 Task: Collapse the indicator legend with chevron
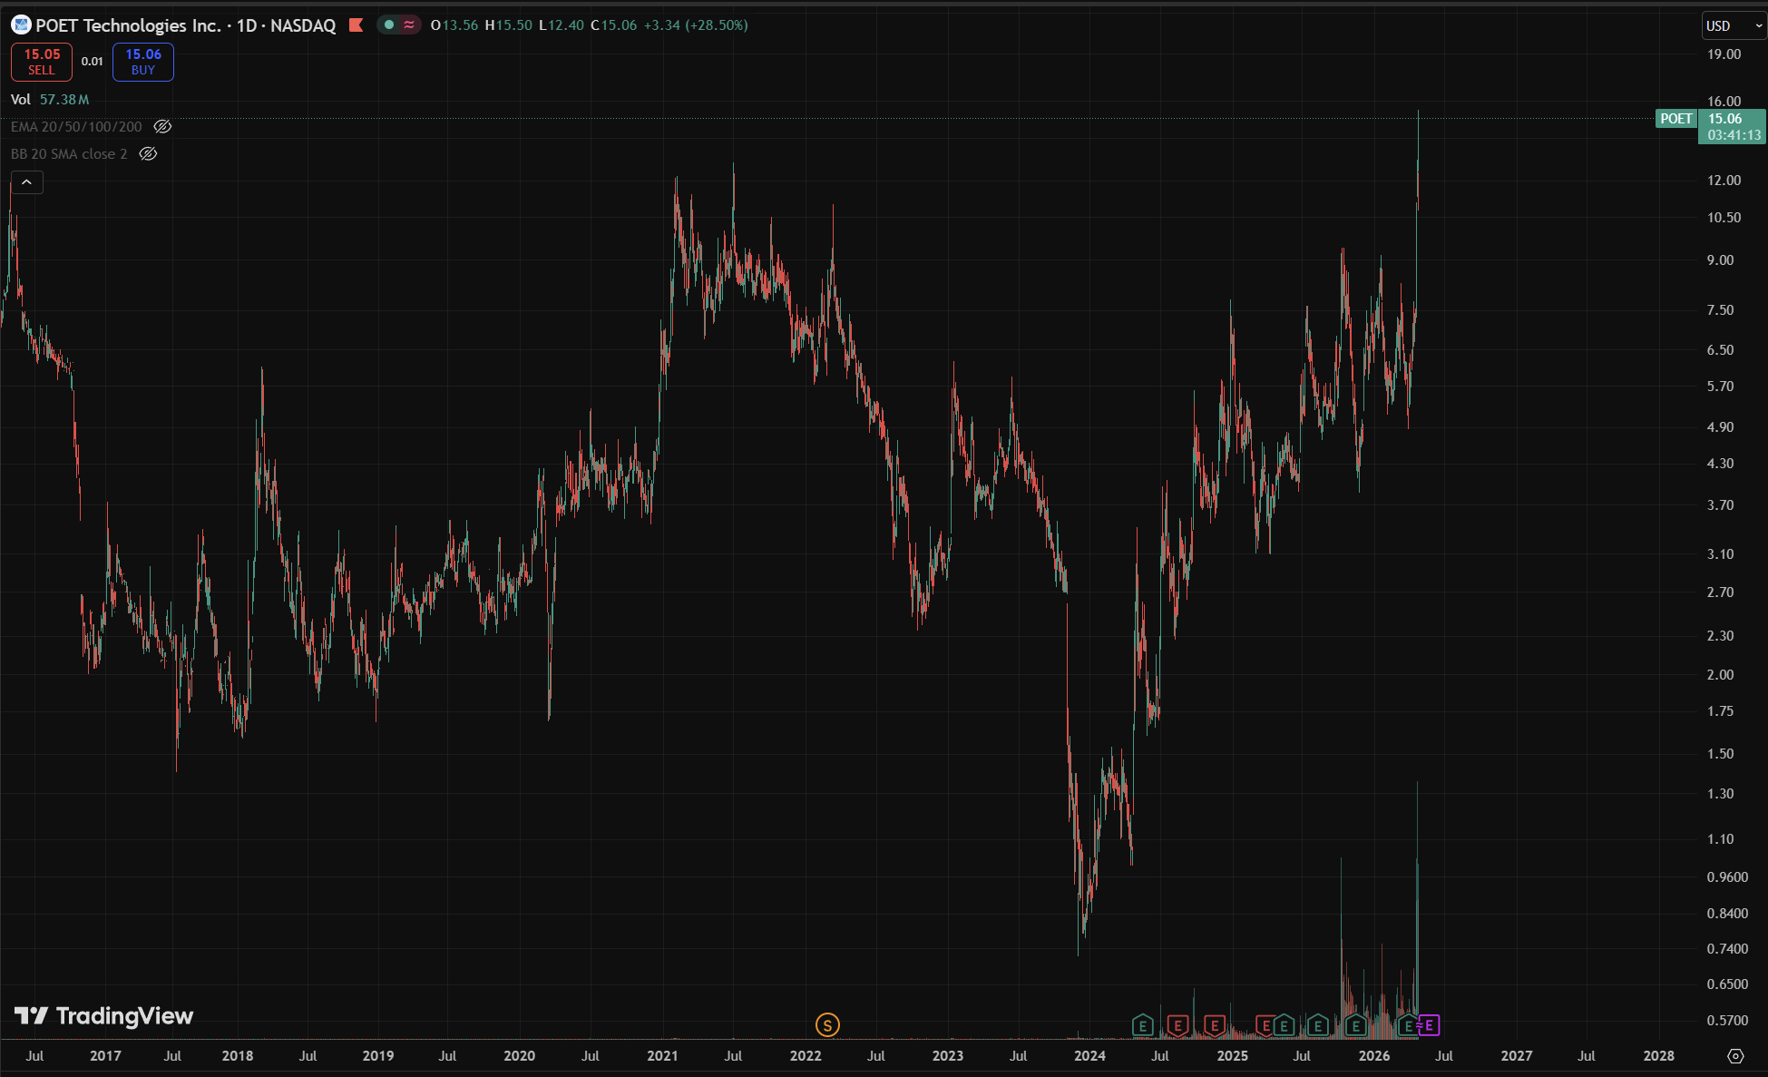pyautogui.click(x=27, y=182)
